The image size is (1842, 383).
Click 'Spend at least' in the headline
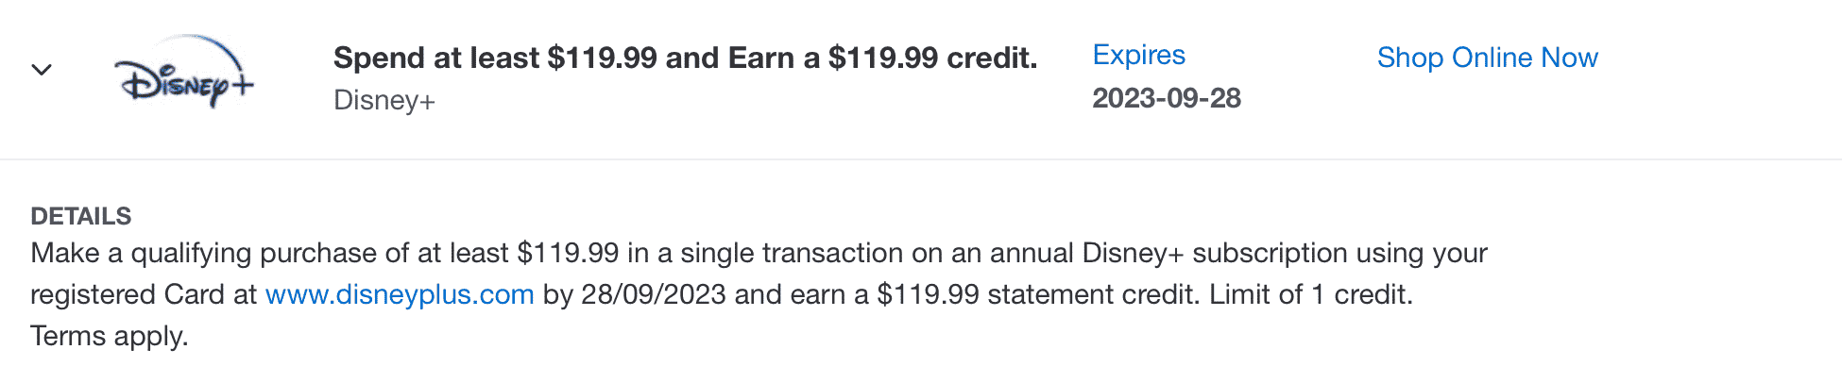click(x=437, y=58)
